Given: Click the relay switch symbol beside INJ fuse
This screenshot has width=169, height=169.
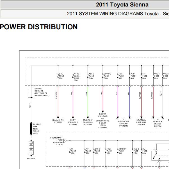Looking at the screenshot, I should (160, 156).
